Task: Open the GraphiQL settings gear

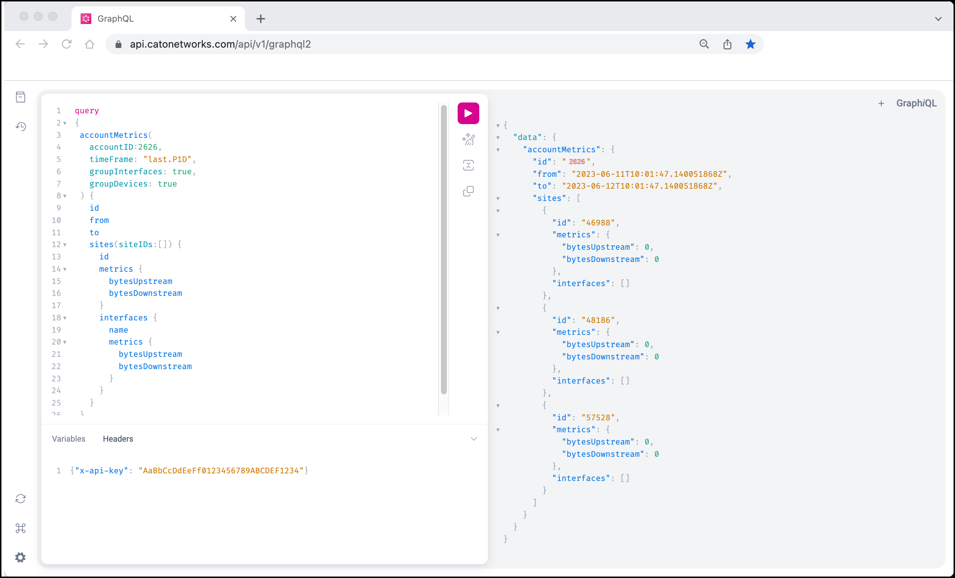Action: (21, 557)
